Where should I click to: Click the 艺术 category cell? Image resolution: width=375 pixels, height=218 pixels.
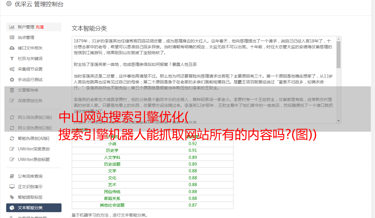(x=112, y=185)
